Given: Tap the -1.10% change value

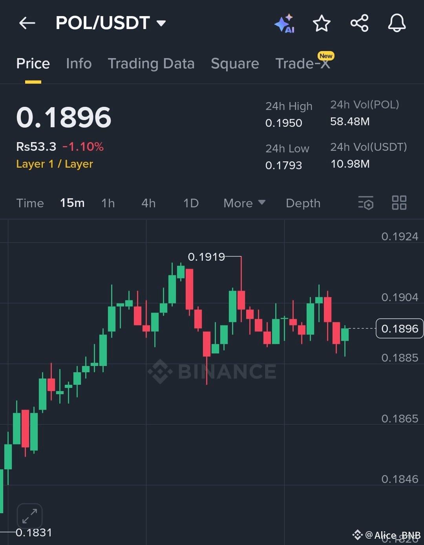Looking at the screenshot, I should click(83, 146).
